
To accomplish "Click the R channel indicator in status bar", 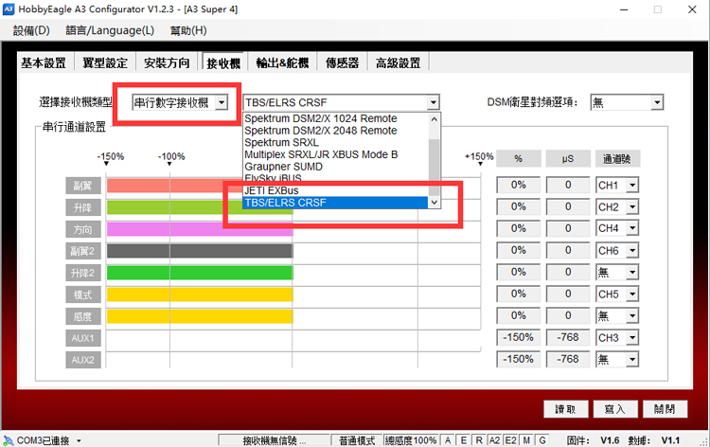I will tap(479, 440).
